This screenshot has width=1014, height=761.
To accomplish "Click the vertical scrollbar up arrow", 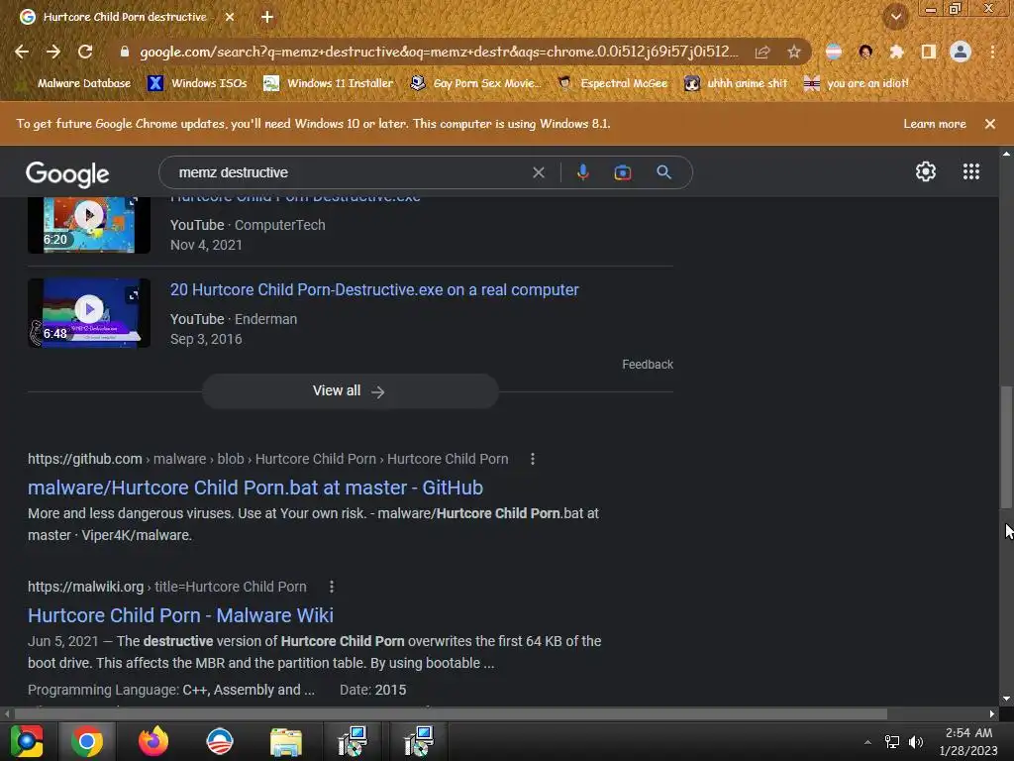I will [x=1006, y=154].
